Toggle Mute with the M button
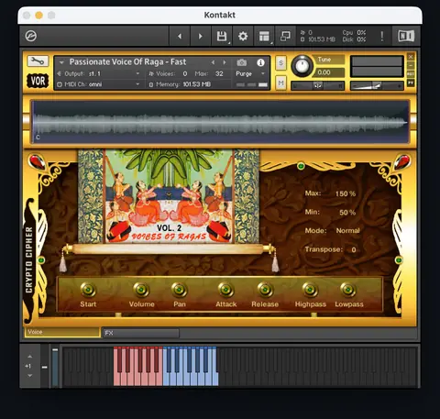 coord(280,83)
